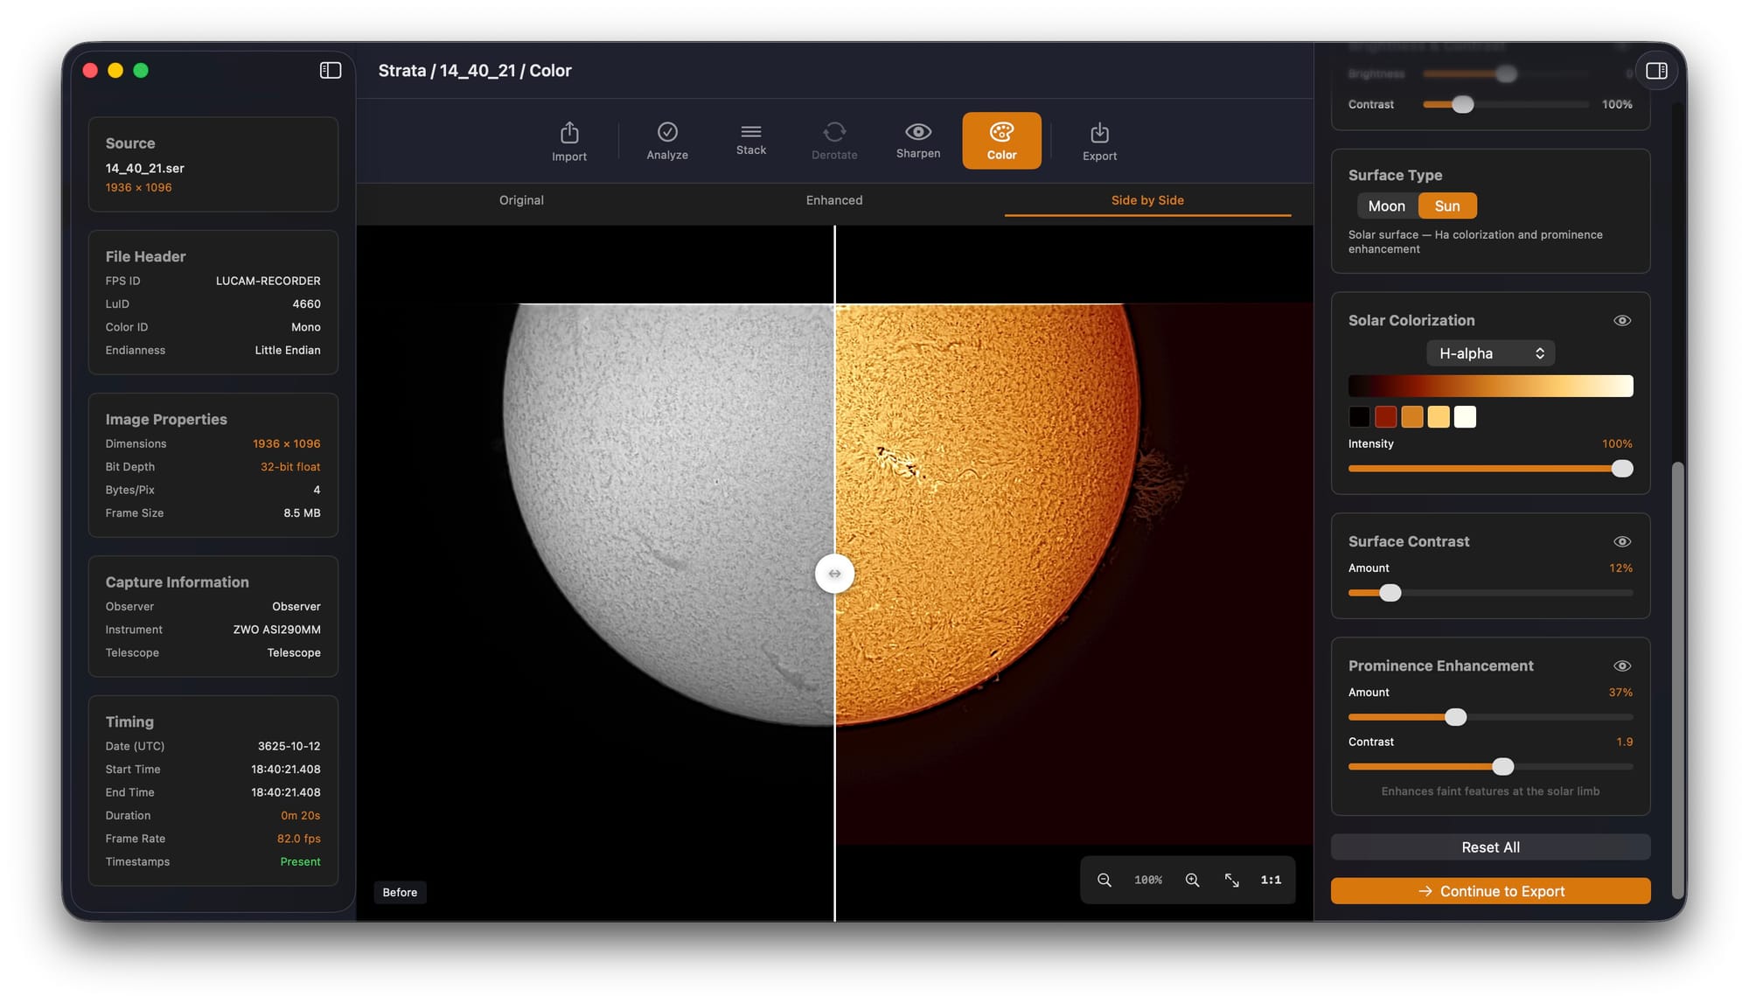The image size is (1749, 1003).
Task: Toggle Prominence Enhancement eye icon
Action: click(1622, 665)
